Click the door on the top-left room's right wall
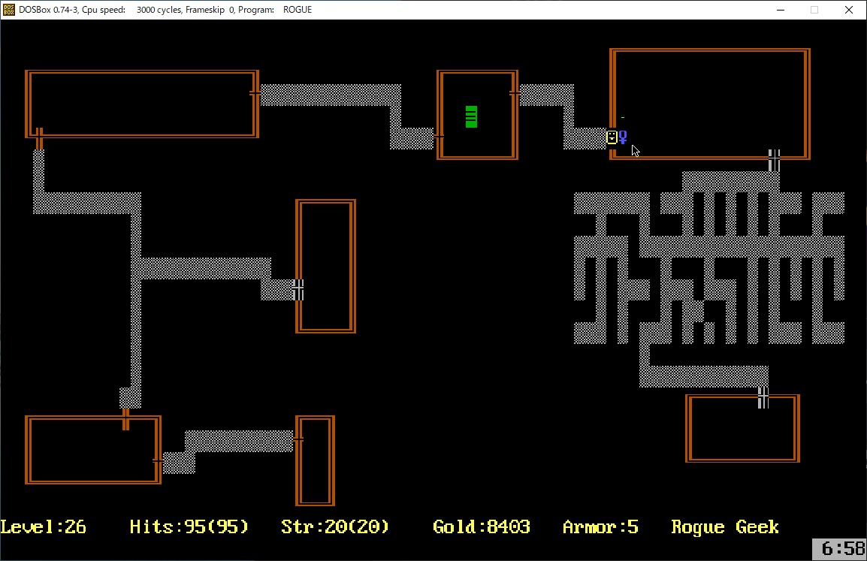867x561 pixels. click(x=255, y=93)
